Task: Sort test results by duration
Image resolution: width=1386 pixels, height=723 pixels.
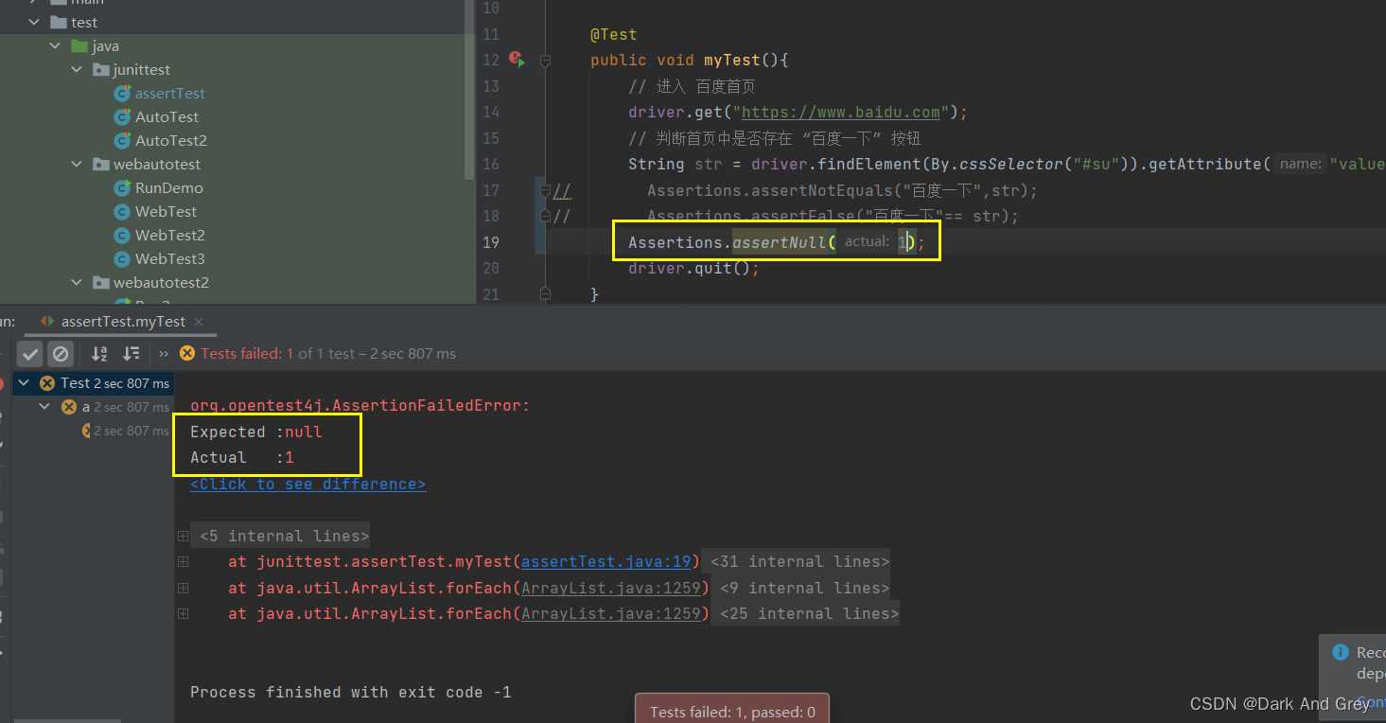Action: tap(132, 354)
